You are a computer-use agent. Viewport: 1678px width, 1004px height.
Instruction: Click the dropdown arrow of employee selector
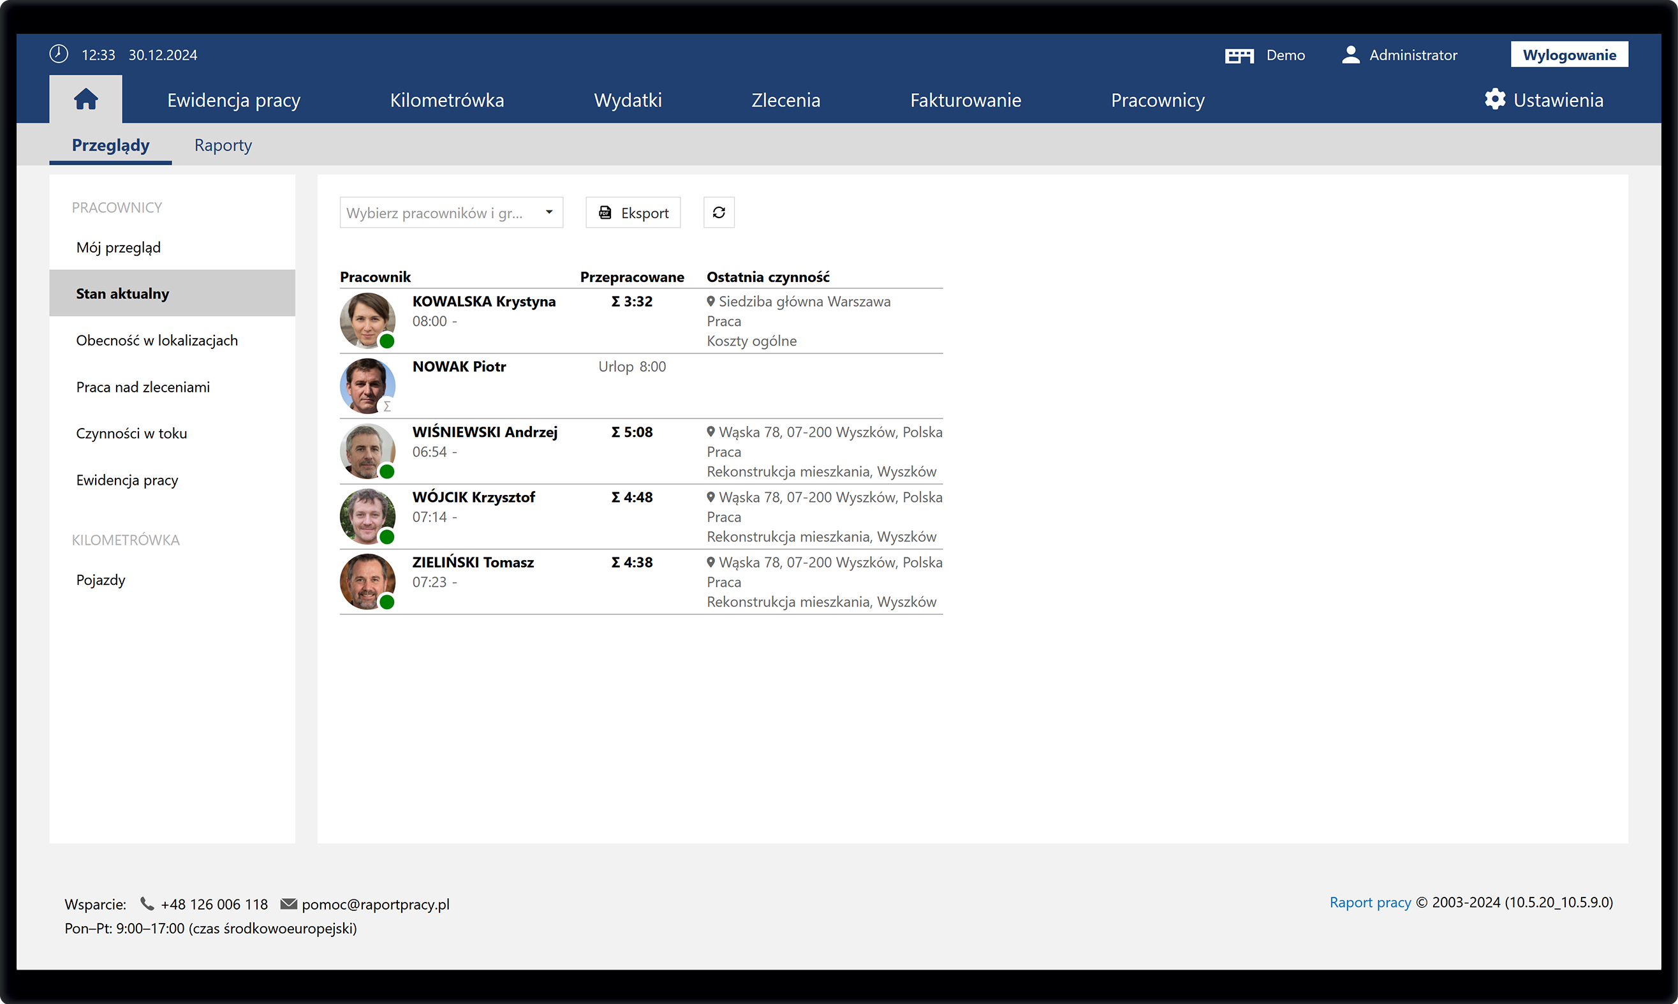(549, 212)
